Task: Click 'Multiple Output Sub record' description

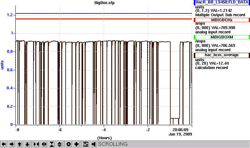Action: tap(220, 15)
